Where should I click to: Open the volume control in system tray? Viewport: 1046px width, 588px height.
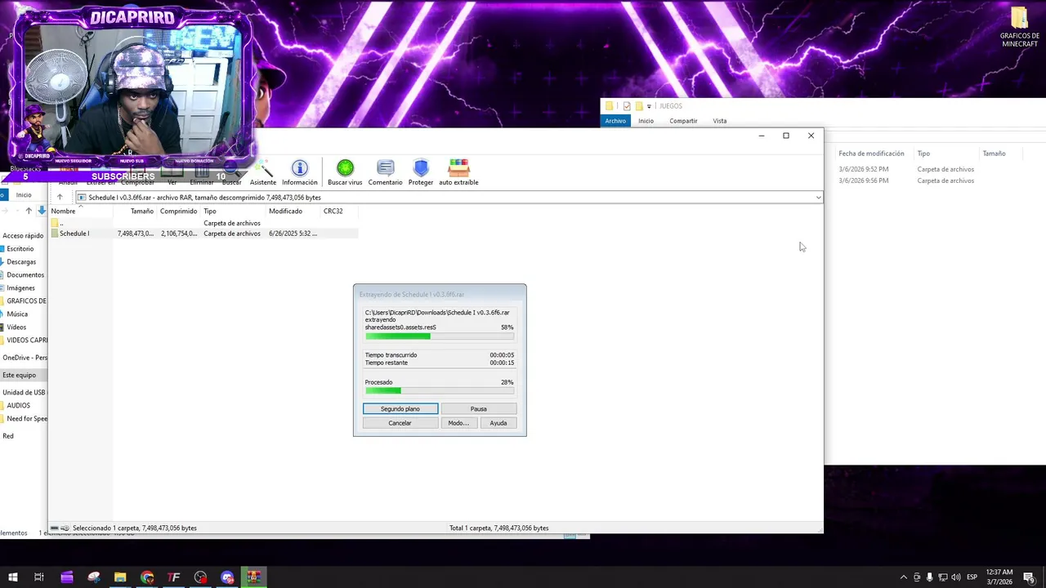pyautogui.click(x=956, y=577)
